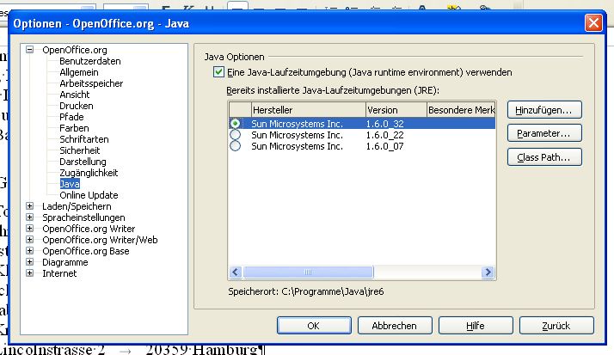Image resolution: width=614 pixels, height=355 pixels.
Task: Click the JRE list left scroll arrow
Action: [x=236, y=272]
